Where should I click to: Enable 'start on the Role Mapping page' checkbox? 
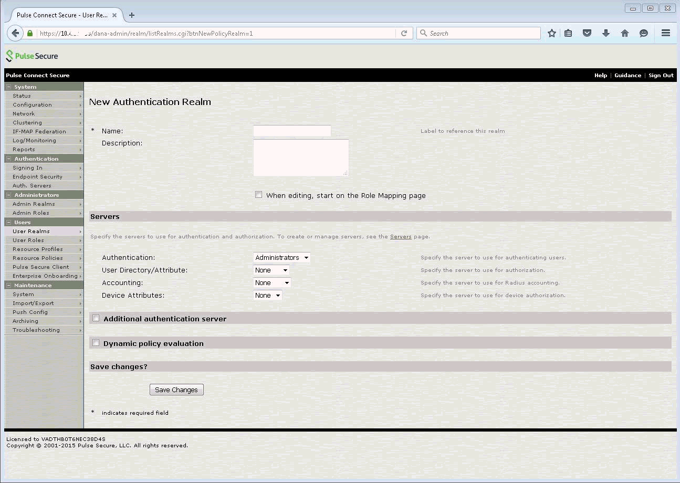(258, 195)
